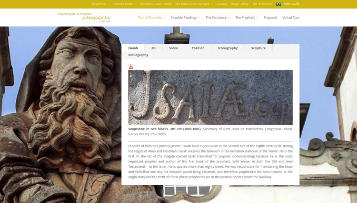
Task: Expand The Sanctuary dropdown arrow
Action: pos(229,18)
